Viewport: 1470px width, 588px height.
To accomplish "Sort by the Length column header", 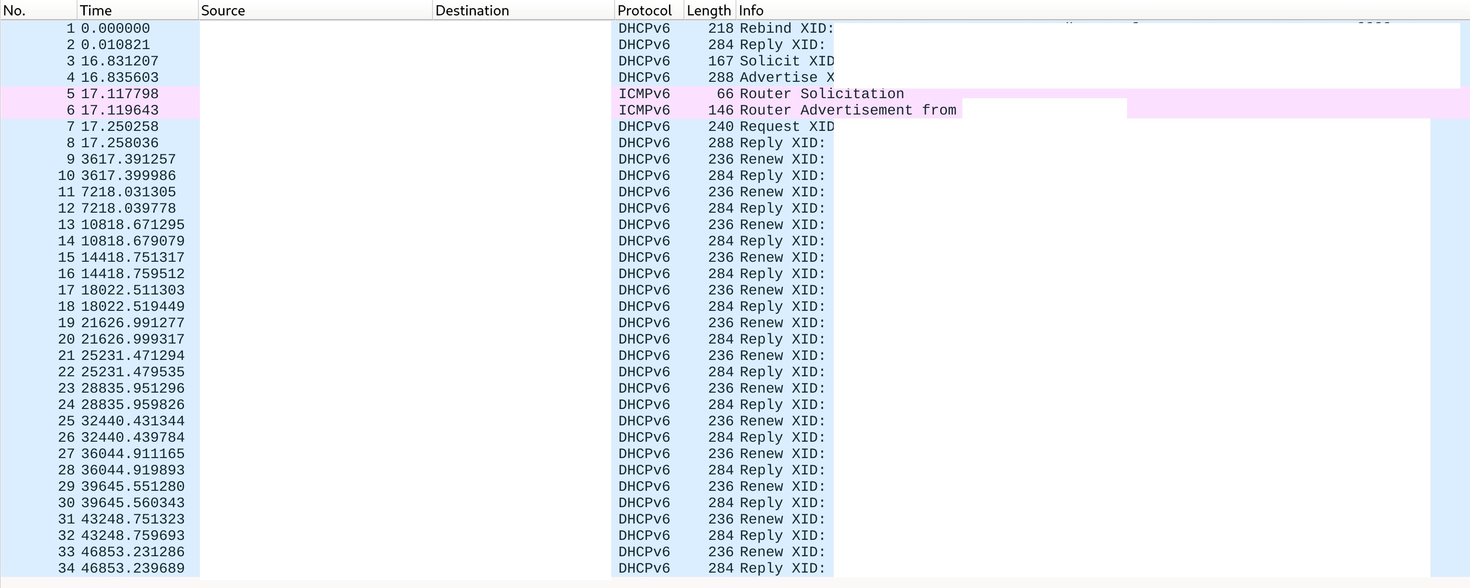I will coord(709,10).
